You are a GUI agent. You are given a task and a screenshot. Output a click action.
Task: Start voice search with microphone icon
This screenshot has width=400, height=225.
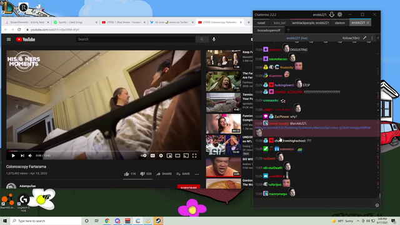click(x=214, y=39)
